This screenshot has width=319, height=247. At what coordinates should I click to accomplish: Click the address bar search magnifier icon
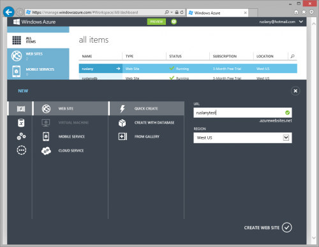[167, 12]
